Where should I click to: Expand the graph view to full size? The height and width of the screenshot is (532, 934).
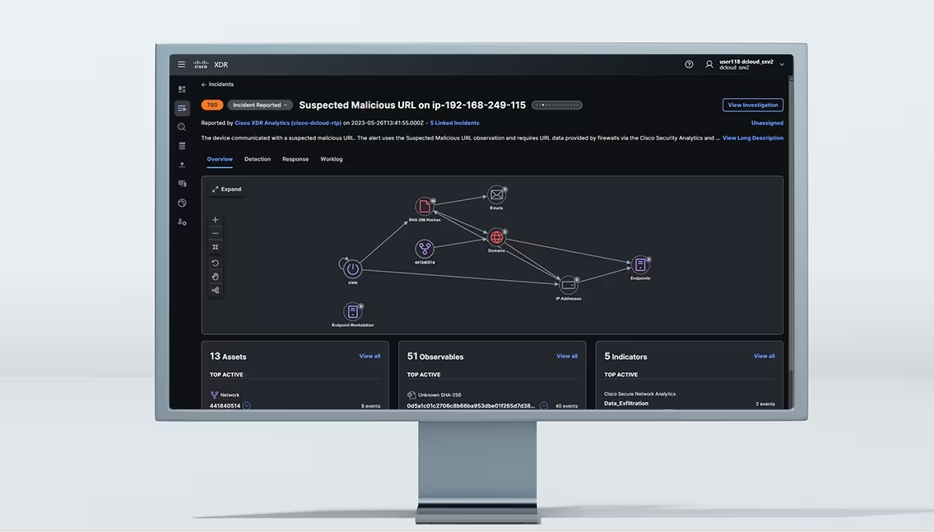pyautogui.click(x=226, y=189)
